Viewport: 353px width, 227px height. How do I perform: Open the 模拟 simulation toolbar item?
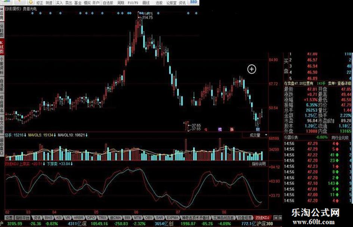click(x=87, y=3)
